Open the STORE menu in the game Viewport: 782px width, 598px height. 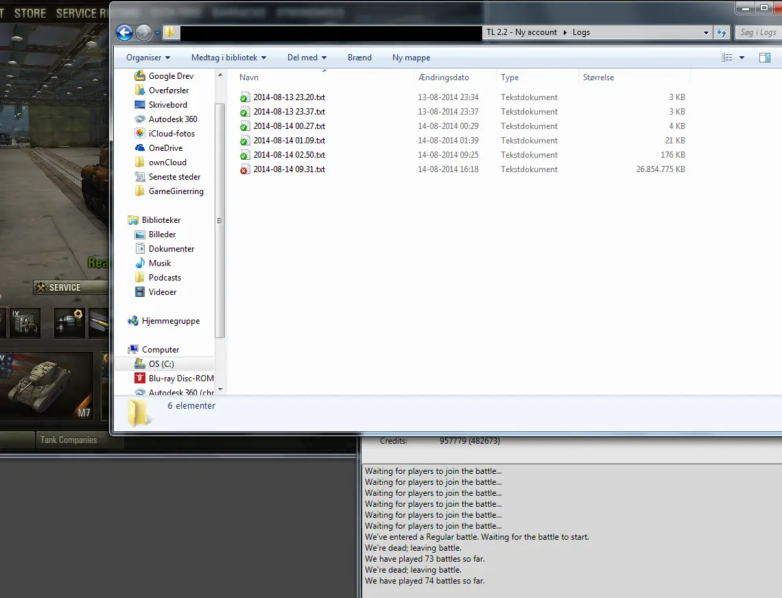coord(30,13)
